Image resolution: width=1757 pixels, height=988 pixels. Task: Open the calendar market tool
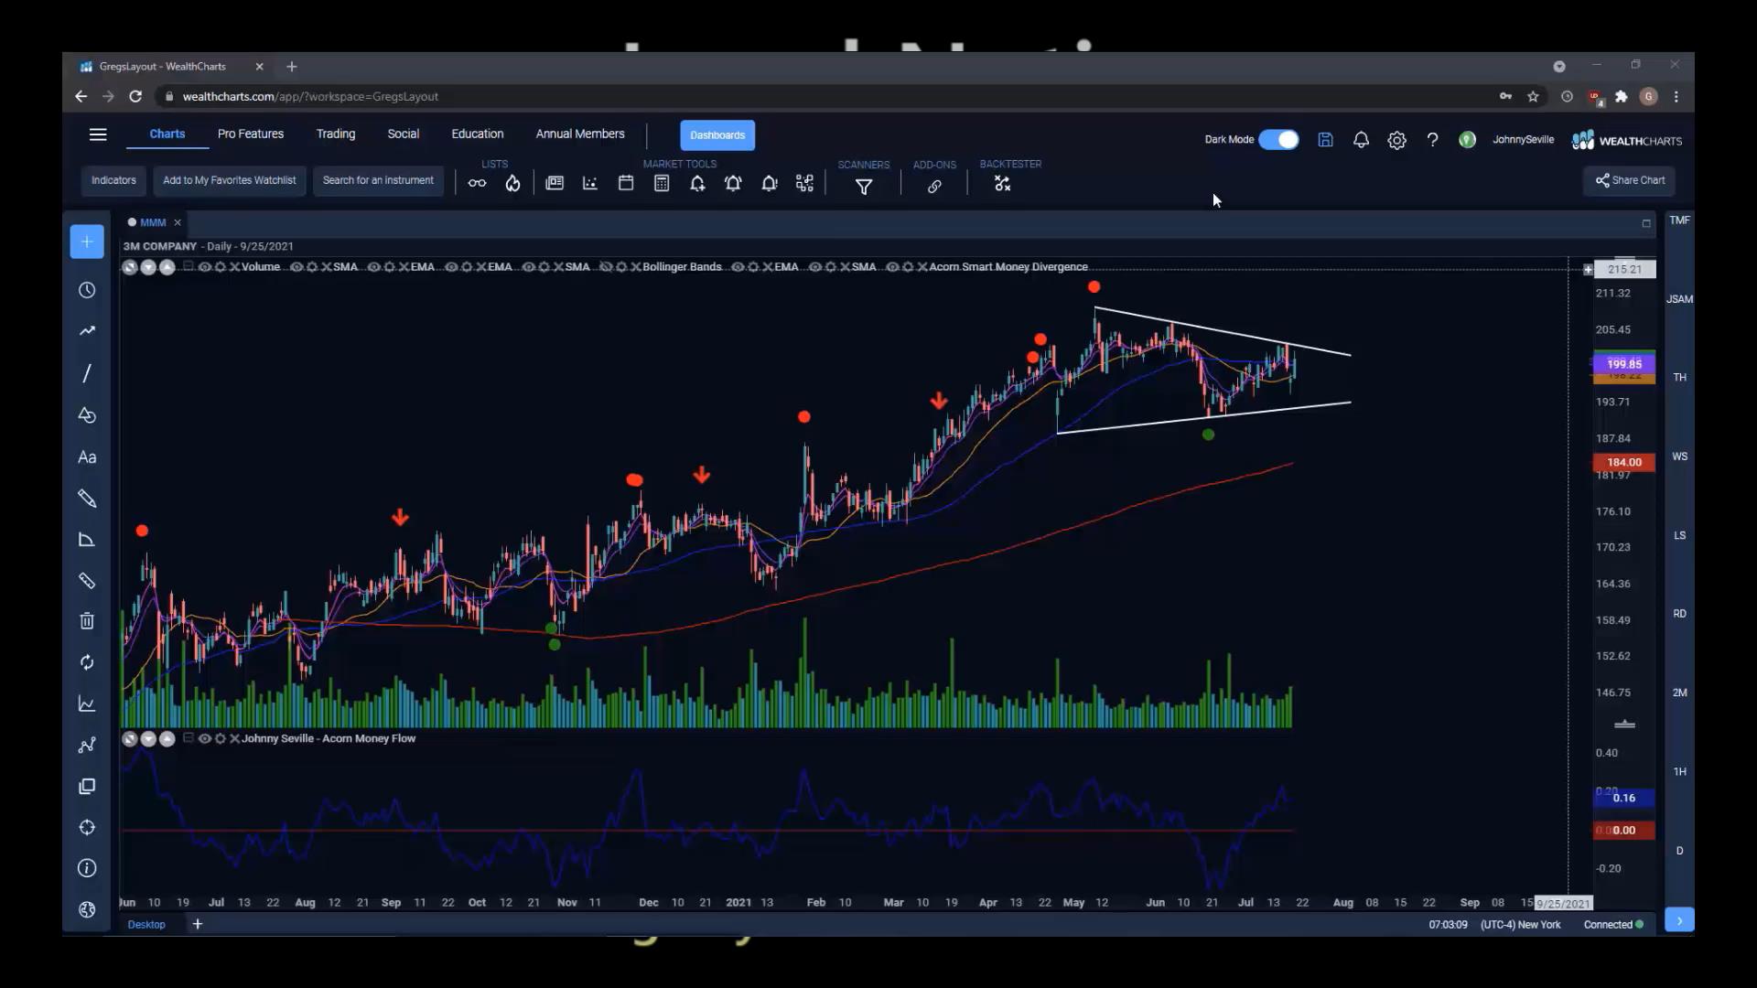coord(626,184)
